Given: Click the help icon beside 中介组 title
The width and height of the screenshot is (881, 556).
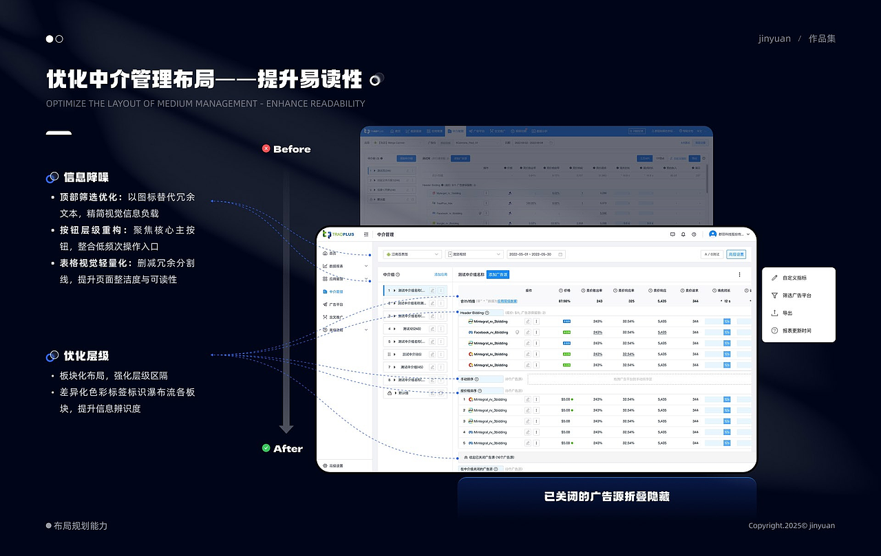Looking at the screenshot, I should click(x=398, y=274).
